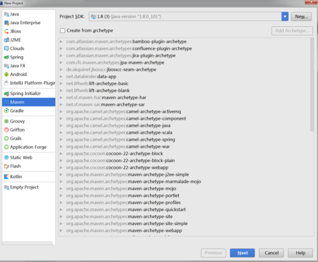Viewport: 318px width, 262px height.
Task: Expand cocoon-22-archetype-block node
Action: point(61,154)
